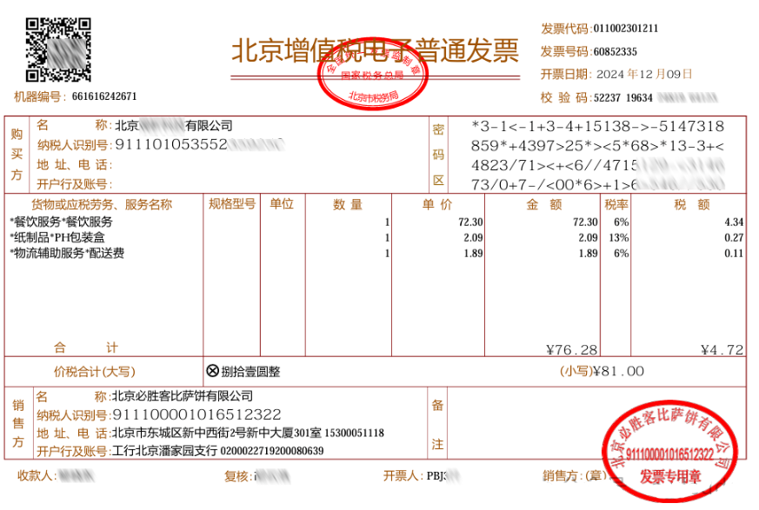
Task: Click the tax amount 0.27
Action: point(734,237)
